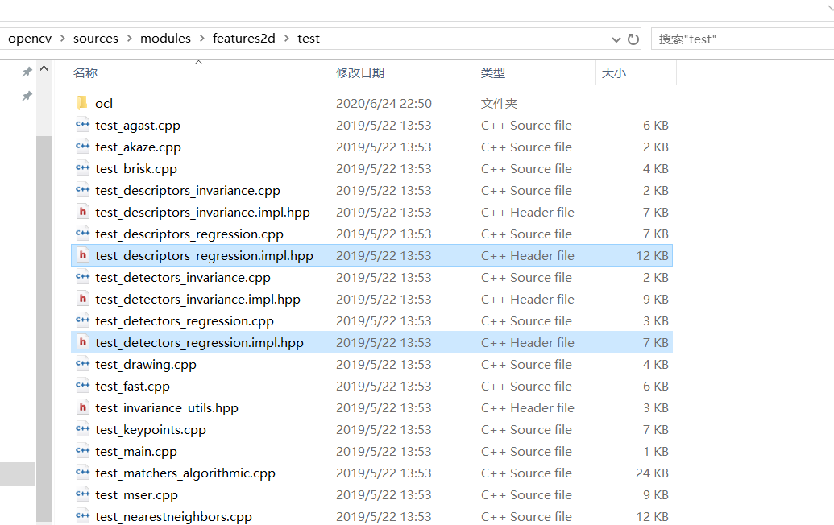Select the test_drawing.cpp file

point(146,364)
